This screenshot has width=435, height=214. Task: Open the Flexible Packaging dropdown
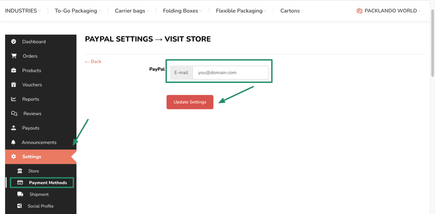(241, 11)
